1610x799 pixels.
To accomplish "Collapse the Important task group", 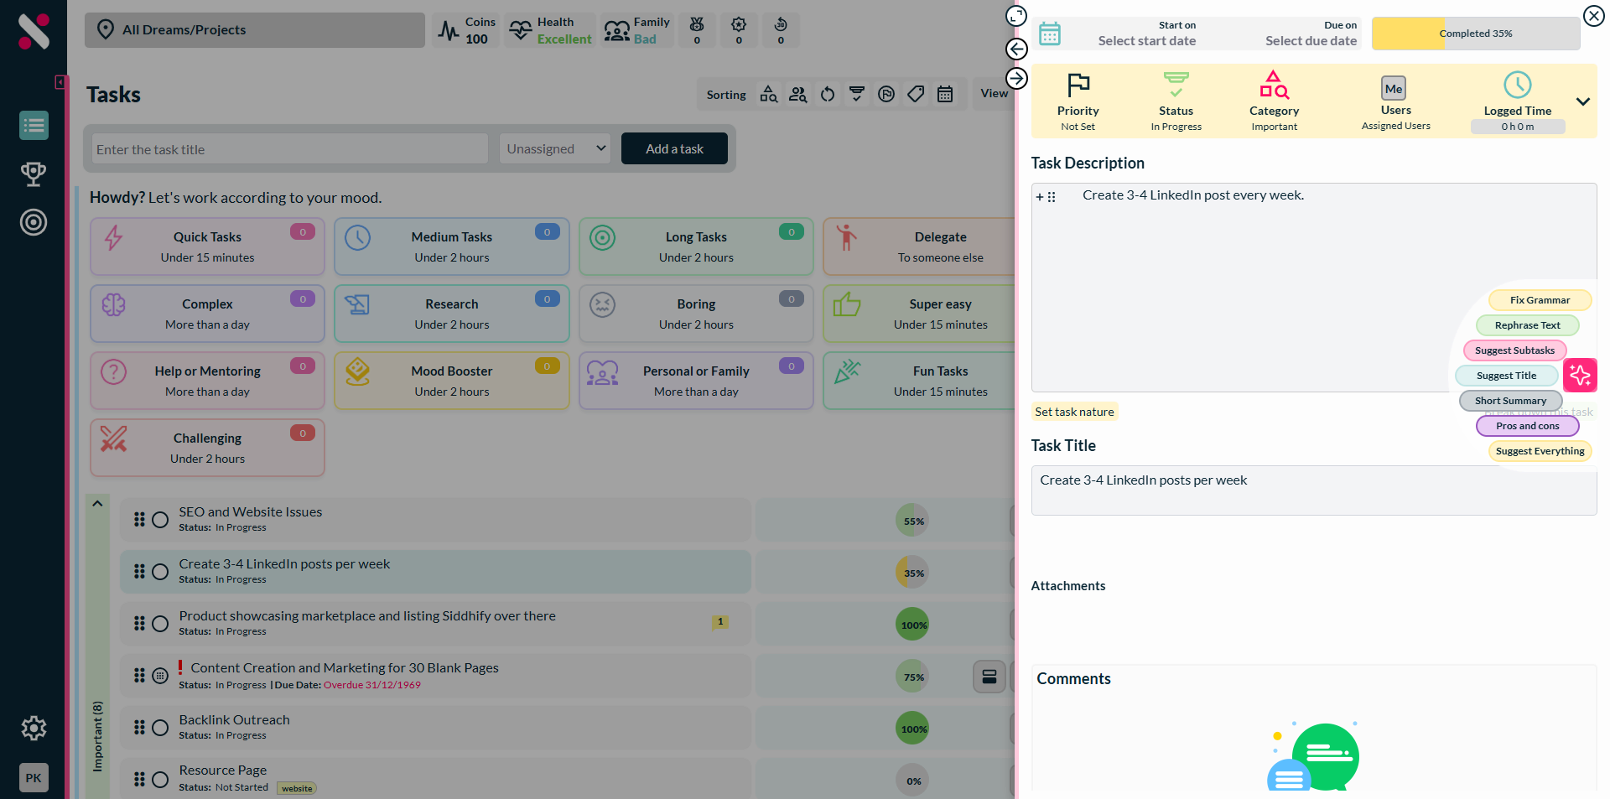I will (97, 504).
